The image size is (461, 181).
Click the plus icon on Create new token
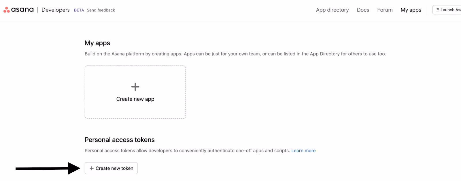pyautogui.click(x=92, y=168)
